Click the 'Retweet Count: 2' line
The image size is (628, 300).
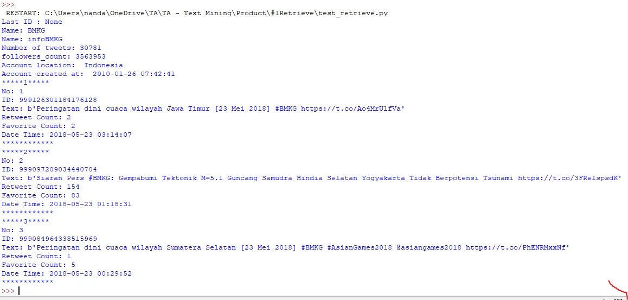(x=36, y=117)
